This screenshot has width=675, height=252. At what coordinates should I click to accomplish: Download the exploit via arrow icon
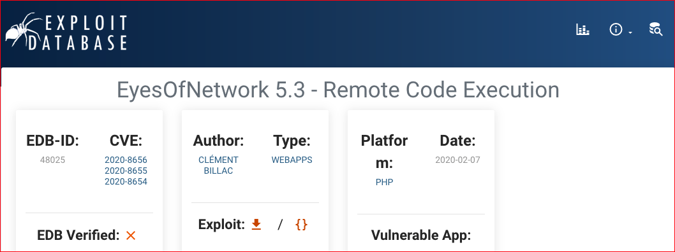256,224
